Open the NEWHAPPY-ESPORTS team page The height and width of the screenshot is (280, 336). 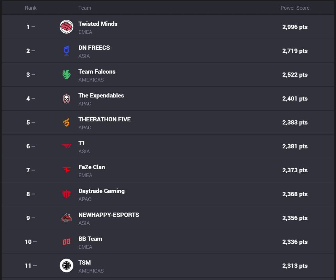pos(109,215)
